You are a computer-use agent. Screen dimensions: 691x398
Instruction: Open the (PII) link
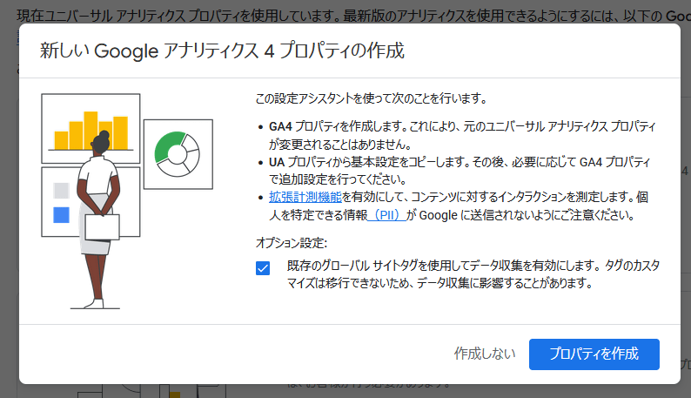point(386,215)
